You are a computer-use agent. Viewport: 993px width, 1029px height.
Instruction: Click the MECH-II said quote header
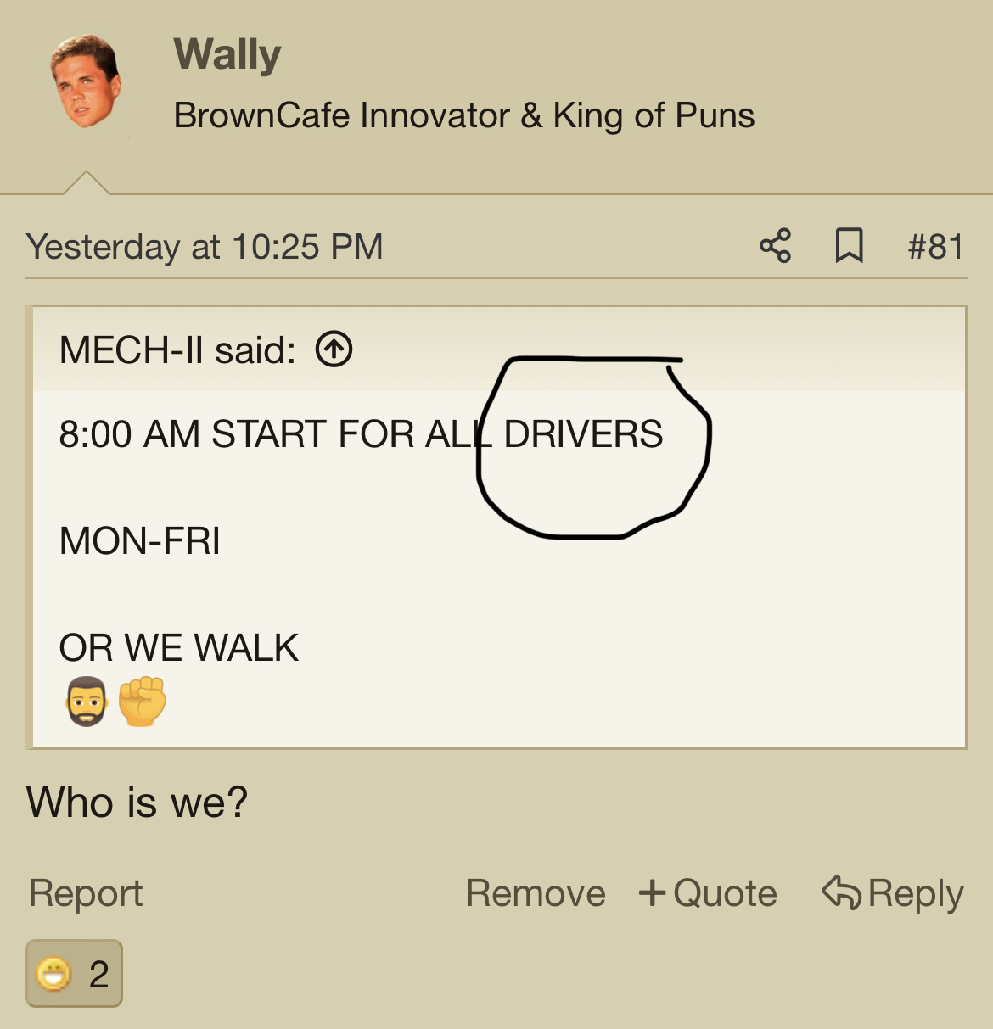tap(177, 350)
